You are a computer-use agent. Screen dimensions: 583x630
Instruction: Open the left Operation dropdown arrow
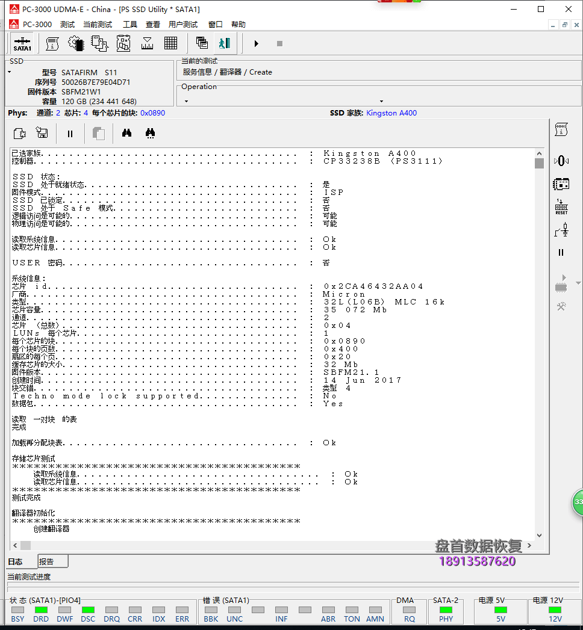click(186, 101)
